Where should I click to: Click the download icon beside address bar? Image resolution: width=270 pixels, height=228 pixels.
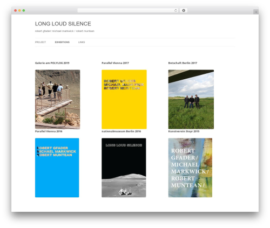point(184,11)
